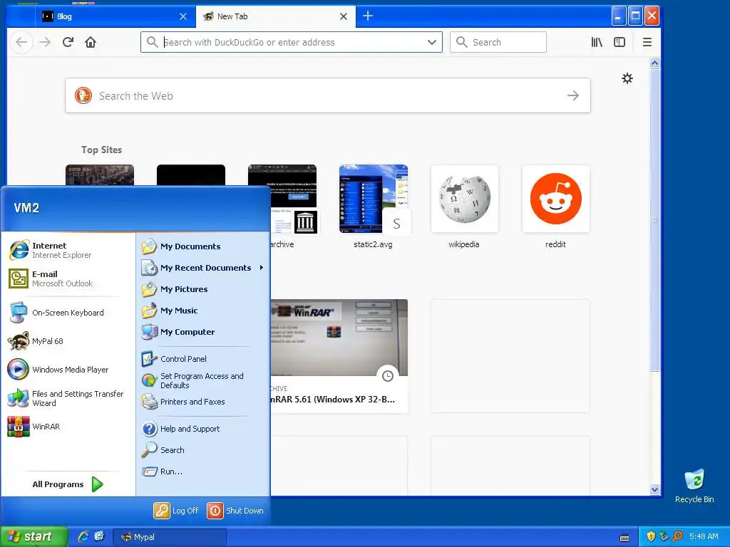Screen dimensions: 730x547
Task: Click the Log Off button
Action: coord(177,511)
